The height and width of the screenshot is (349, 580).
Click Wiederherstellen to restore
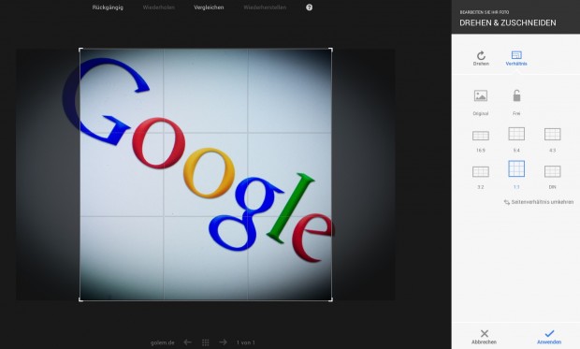(x=265, y=7)
